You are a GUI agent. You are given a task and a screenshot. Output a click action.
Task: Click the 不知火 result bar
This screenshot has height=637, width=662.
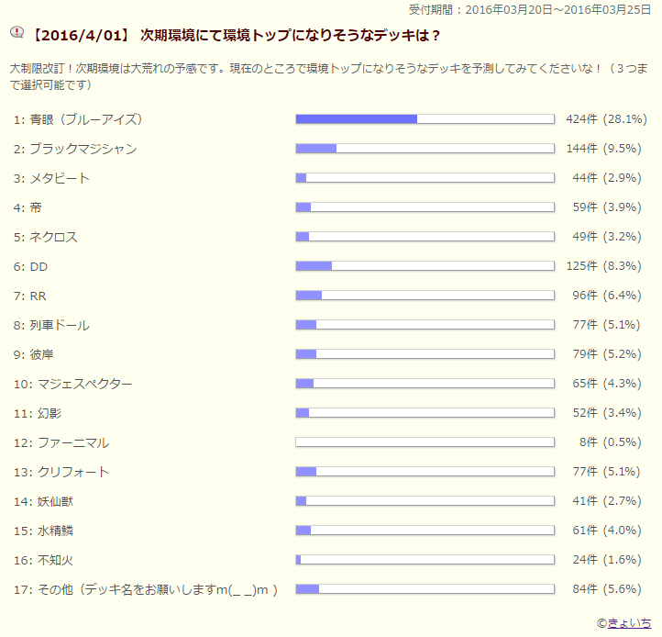[x=425, y=560]
